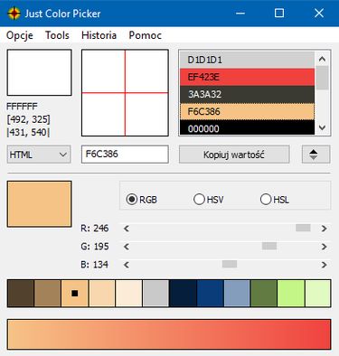Pick the medium blue palette swatch
Viewport: 339px width, 356px height.
pyautogui.click(x=211, y=293)
